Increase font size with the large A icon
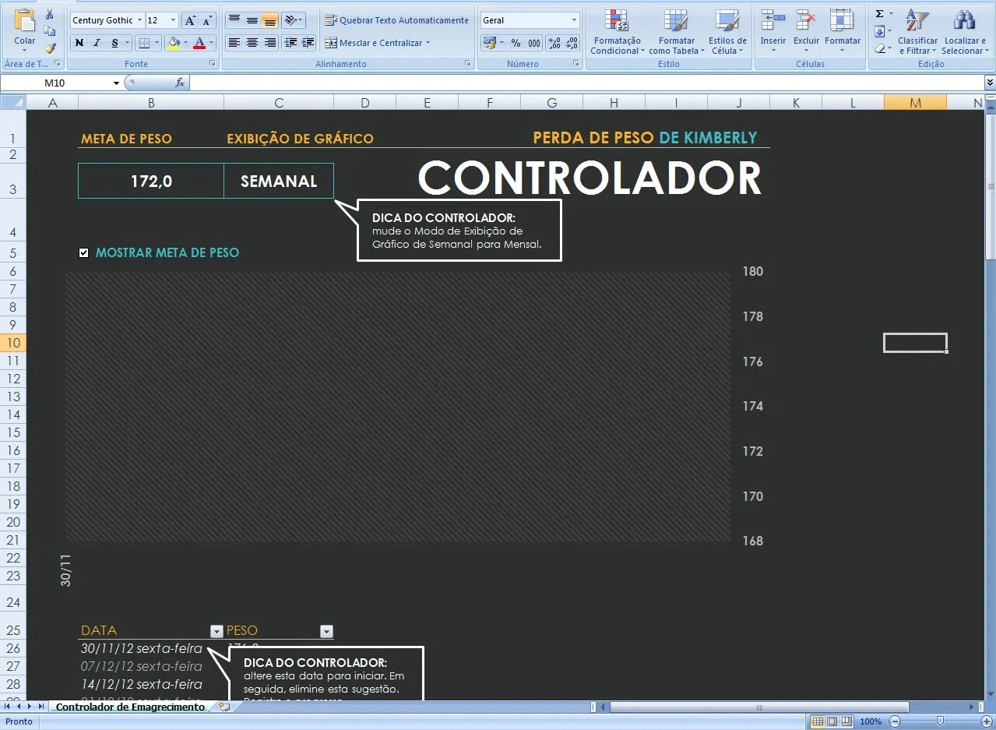Screen dimensions: 996x730 coord(190,20)
